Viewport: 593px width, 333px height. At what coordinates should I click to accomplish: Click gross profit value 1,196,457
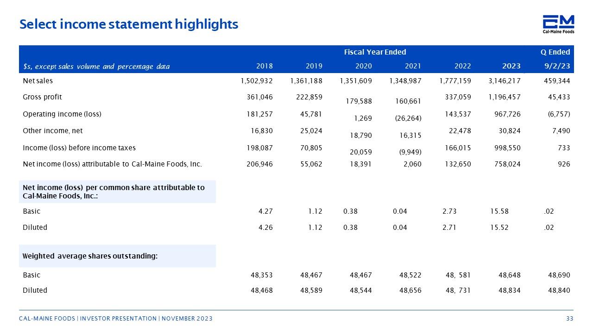[505, 97]
